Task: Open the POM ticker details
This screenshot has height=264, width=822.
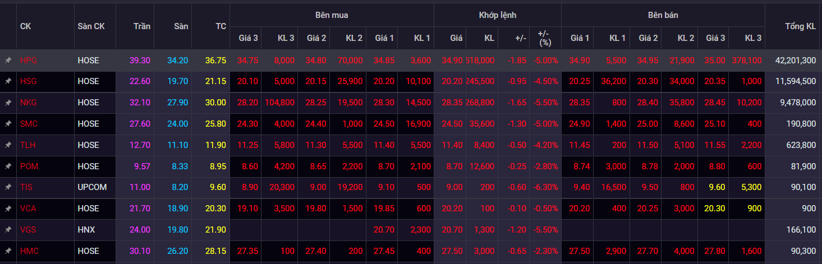Action: click(x=29, y=166)
